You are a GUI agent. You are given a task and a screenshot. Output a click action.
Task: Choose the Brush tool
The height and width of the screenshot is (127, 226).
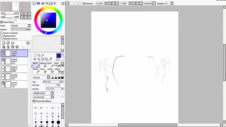tap(50, 65)
